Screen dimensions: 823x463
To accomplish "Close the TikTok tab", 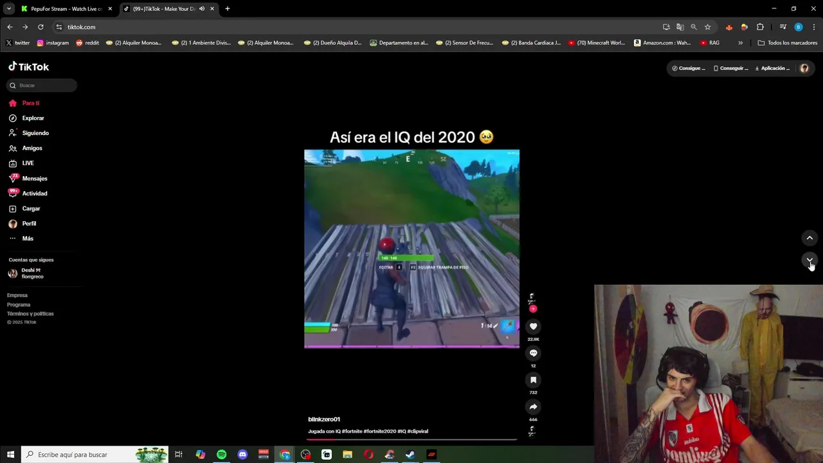I will 212,9.
